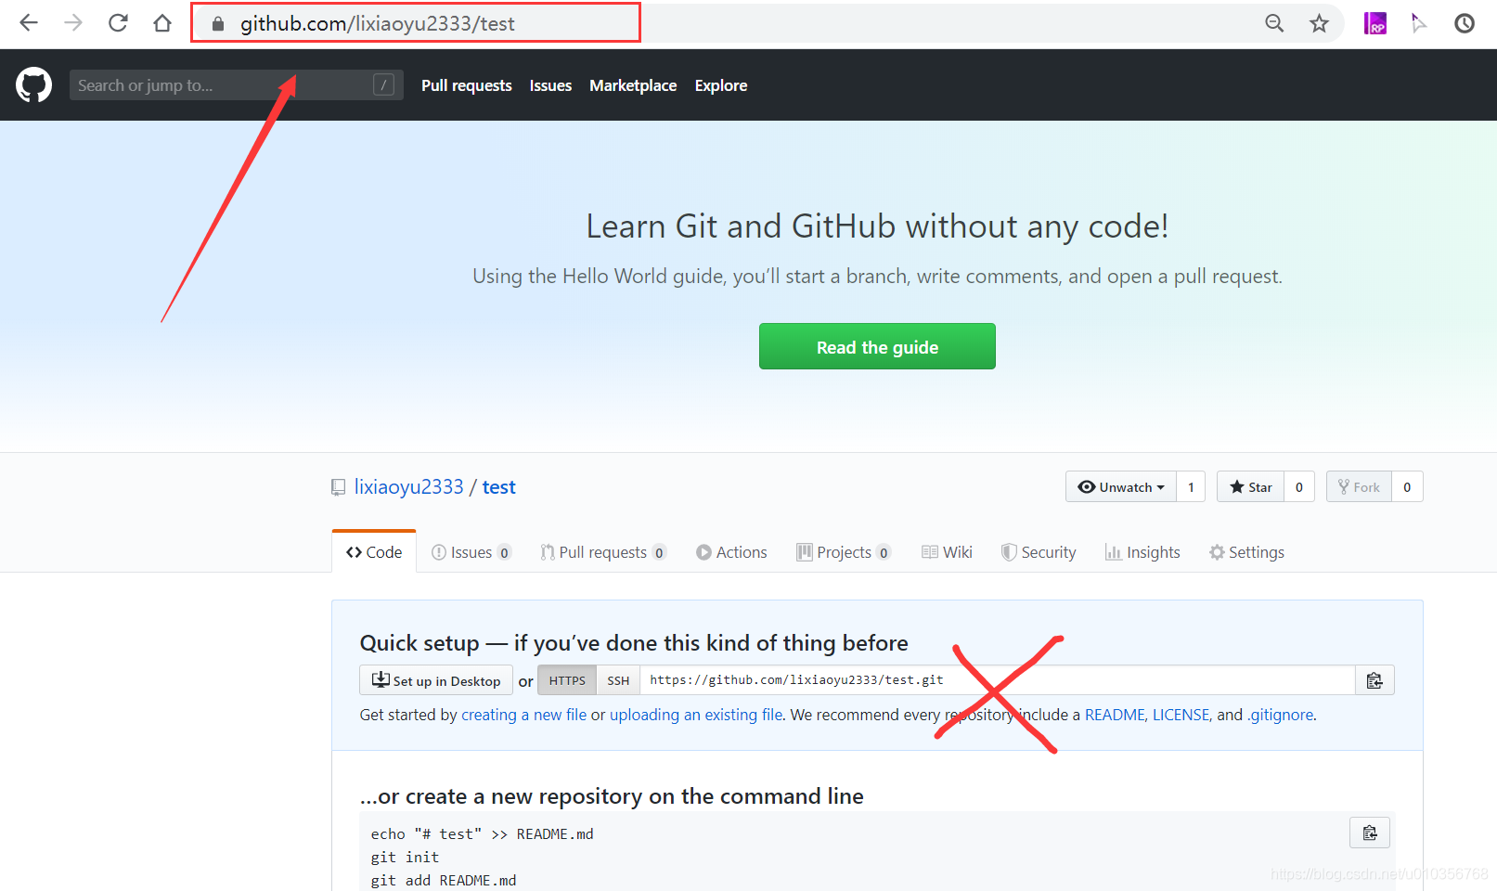
Task: Click the browser back arrow
Action: (x=29, y=23)
